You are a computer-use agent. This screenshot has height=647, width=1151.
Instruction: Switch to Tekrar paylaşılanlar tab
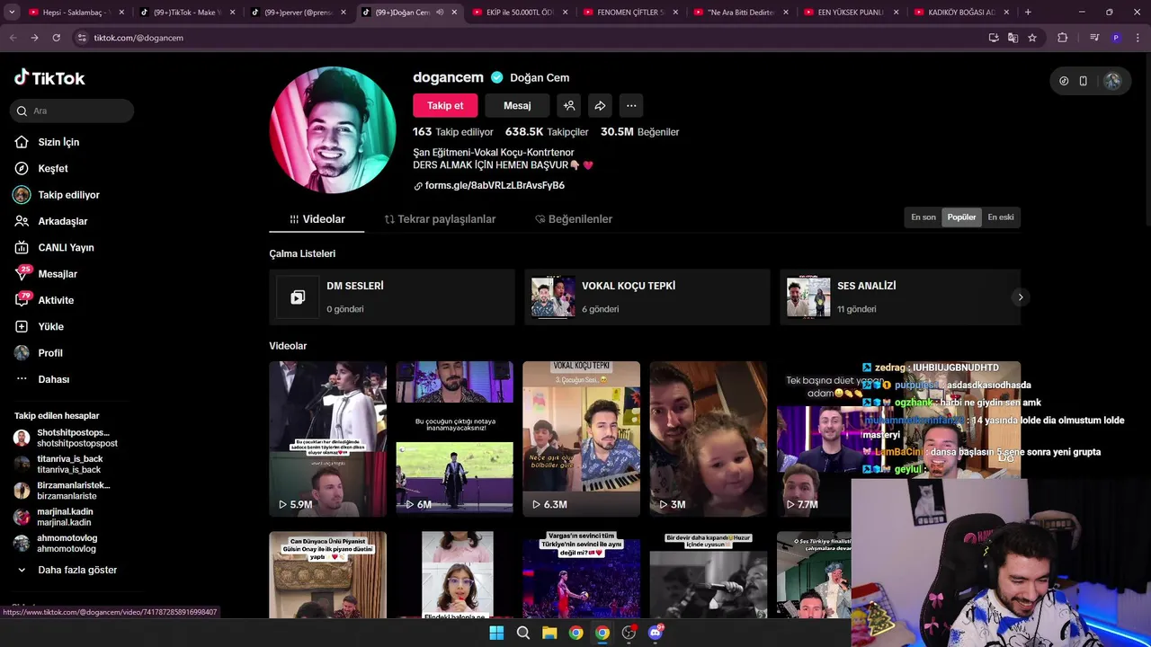pos(440,219)
